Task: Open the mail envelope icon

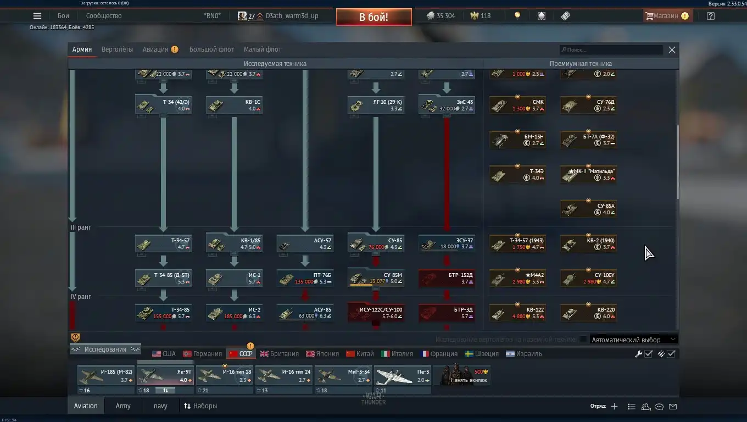Action: (673, 407)
